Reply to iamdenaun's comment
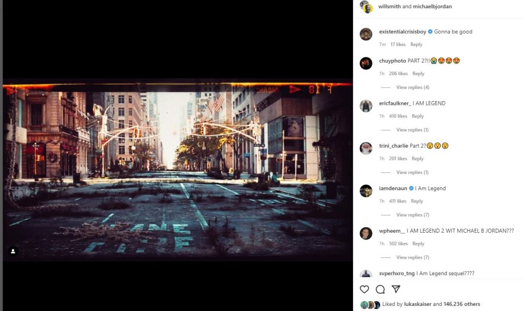Image resolution: width=524 pixels, height=311 pixels. 417,201
